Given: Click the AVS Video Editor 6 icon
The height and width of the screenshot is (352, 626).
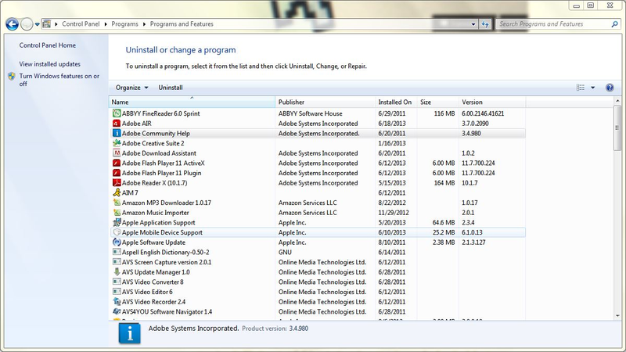Looking at the screenshot, I should [x=117, y=292].
